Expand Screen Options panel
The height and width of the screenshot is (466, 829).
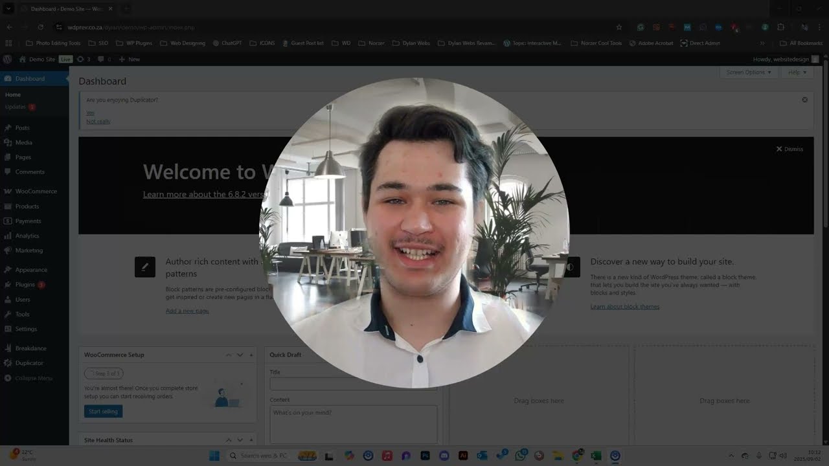pos(749,72)
